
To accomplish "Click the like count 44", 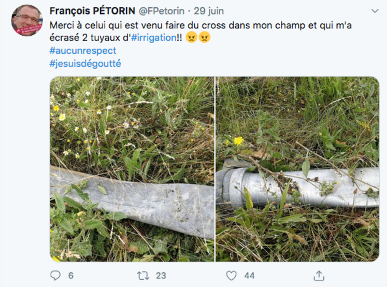I will [249, 276].
